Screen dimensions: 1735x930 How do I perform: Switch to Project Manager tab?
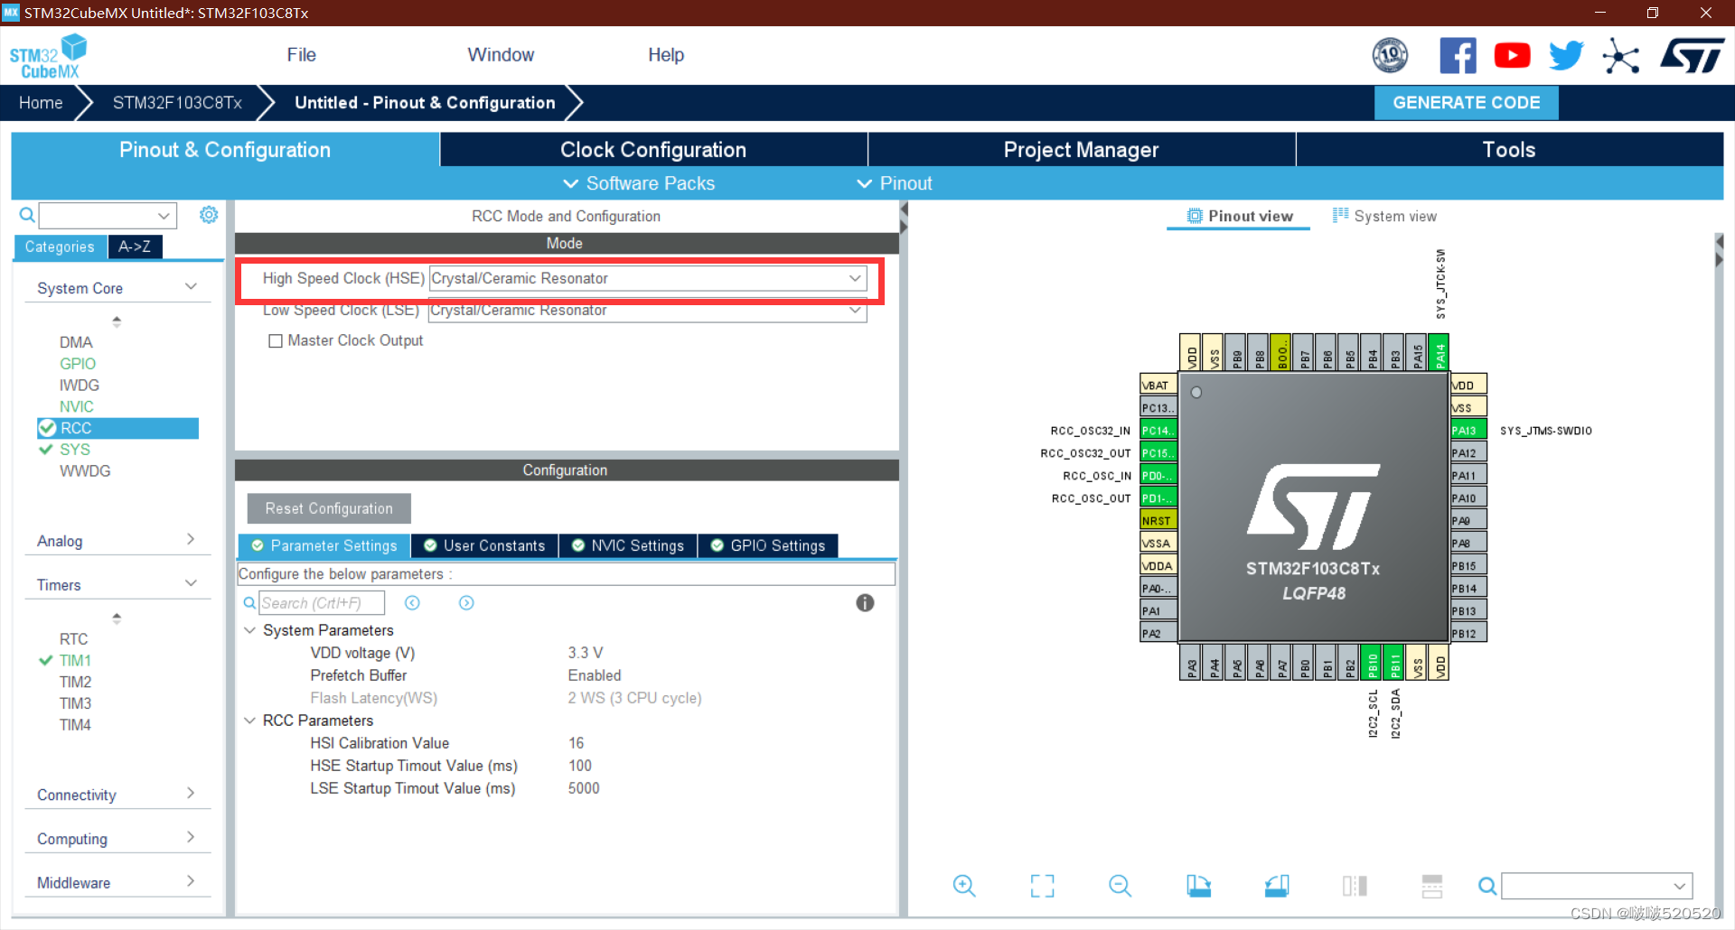[x=1082, y=150]
